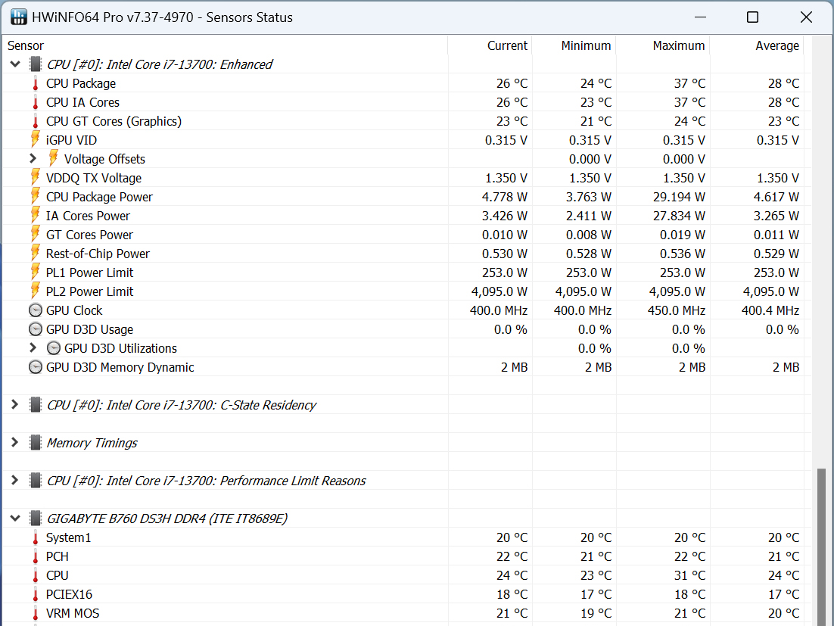Click the 31 °C motherboard CPU maximum value
The image size is (834, 626).
tap(690, 575)
